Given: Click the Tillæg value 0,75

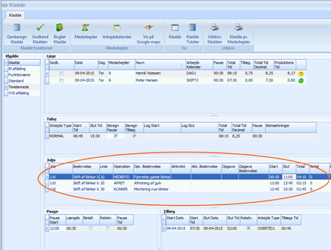Looking at the screenshot, I should tap(246, 73).
